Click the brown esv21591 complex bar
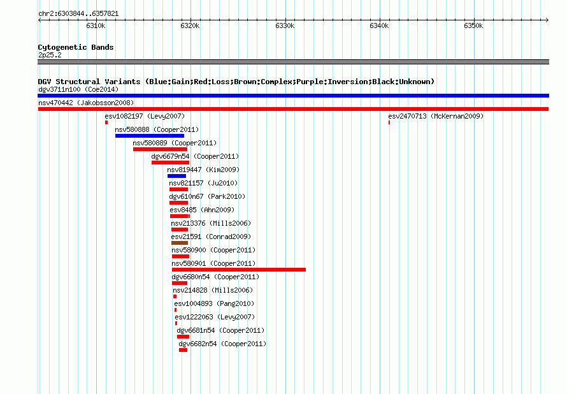This screenshot has width=567, height=394. click(180, 243)
